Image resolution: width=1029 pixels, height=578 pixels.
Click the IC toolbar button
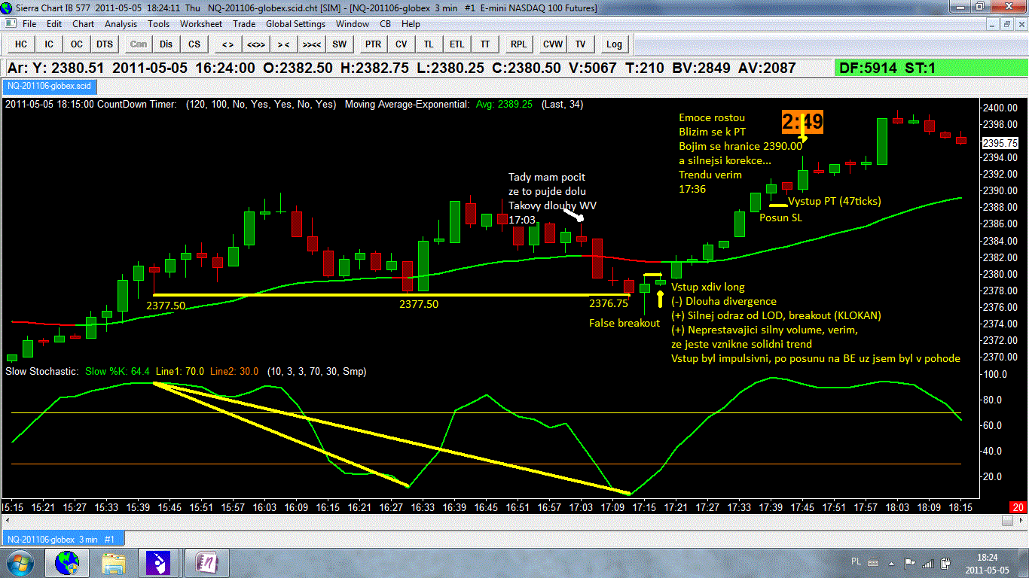(x=49, y=44)
